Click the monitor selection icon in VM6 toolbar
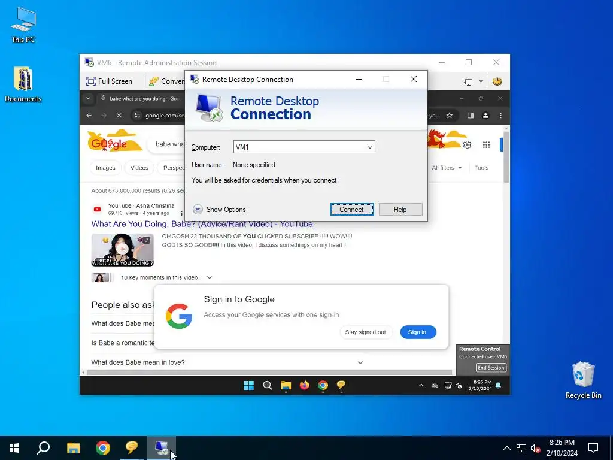The height and width of the screenshot is (460, 613). (468, 81)
